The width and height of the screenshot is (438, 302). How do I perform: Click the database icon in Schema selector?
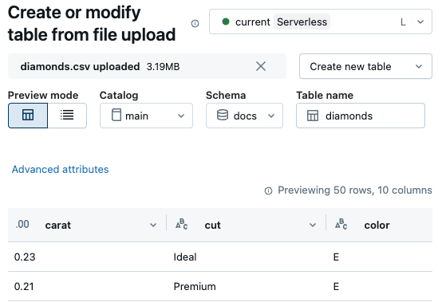(x=223, y=115)
